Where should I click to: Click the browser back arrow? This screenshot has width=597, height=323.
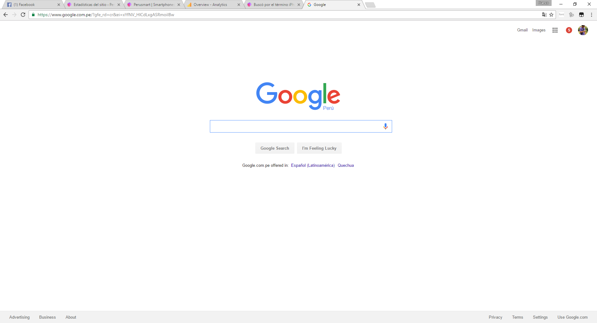pos(6,15)
